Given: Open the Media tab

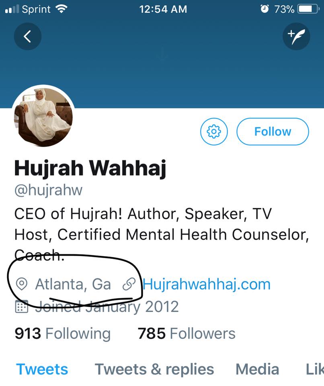Looking at the screenshot, I should pos(257,369).
